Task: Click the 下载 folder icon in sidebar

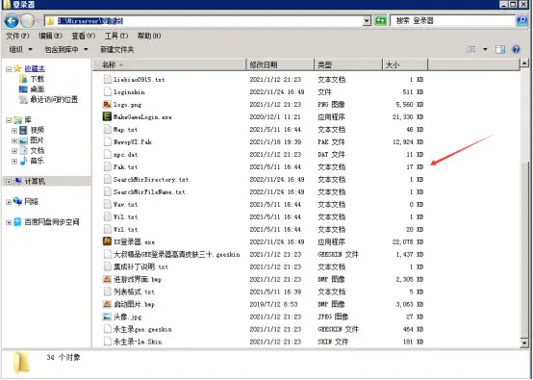Action: 23,79
